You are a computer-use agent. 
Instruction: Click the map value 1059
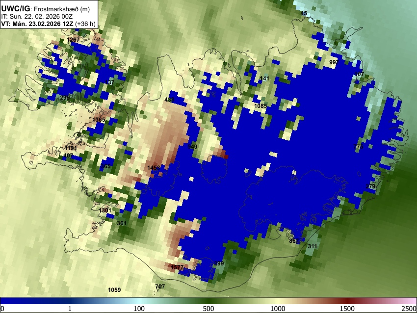pos(114,290)
